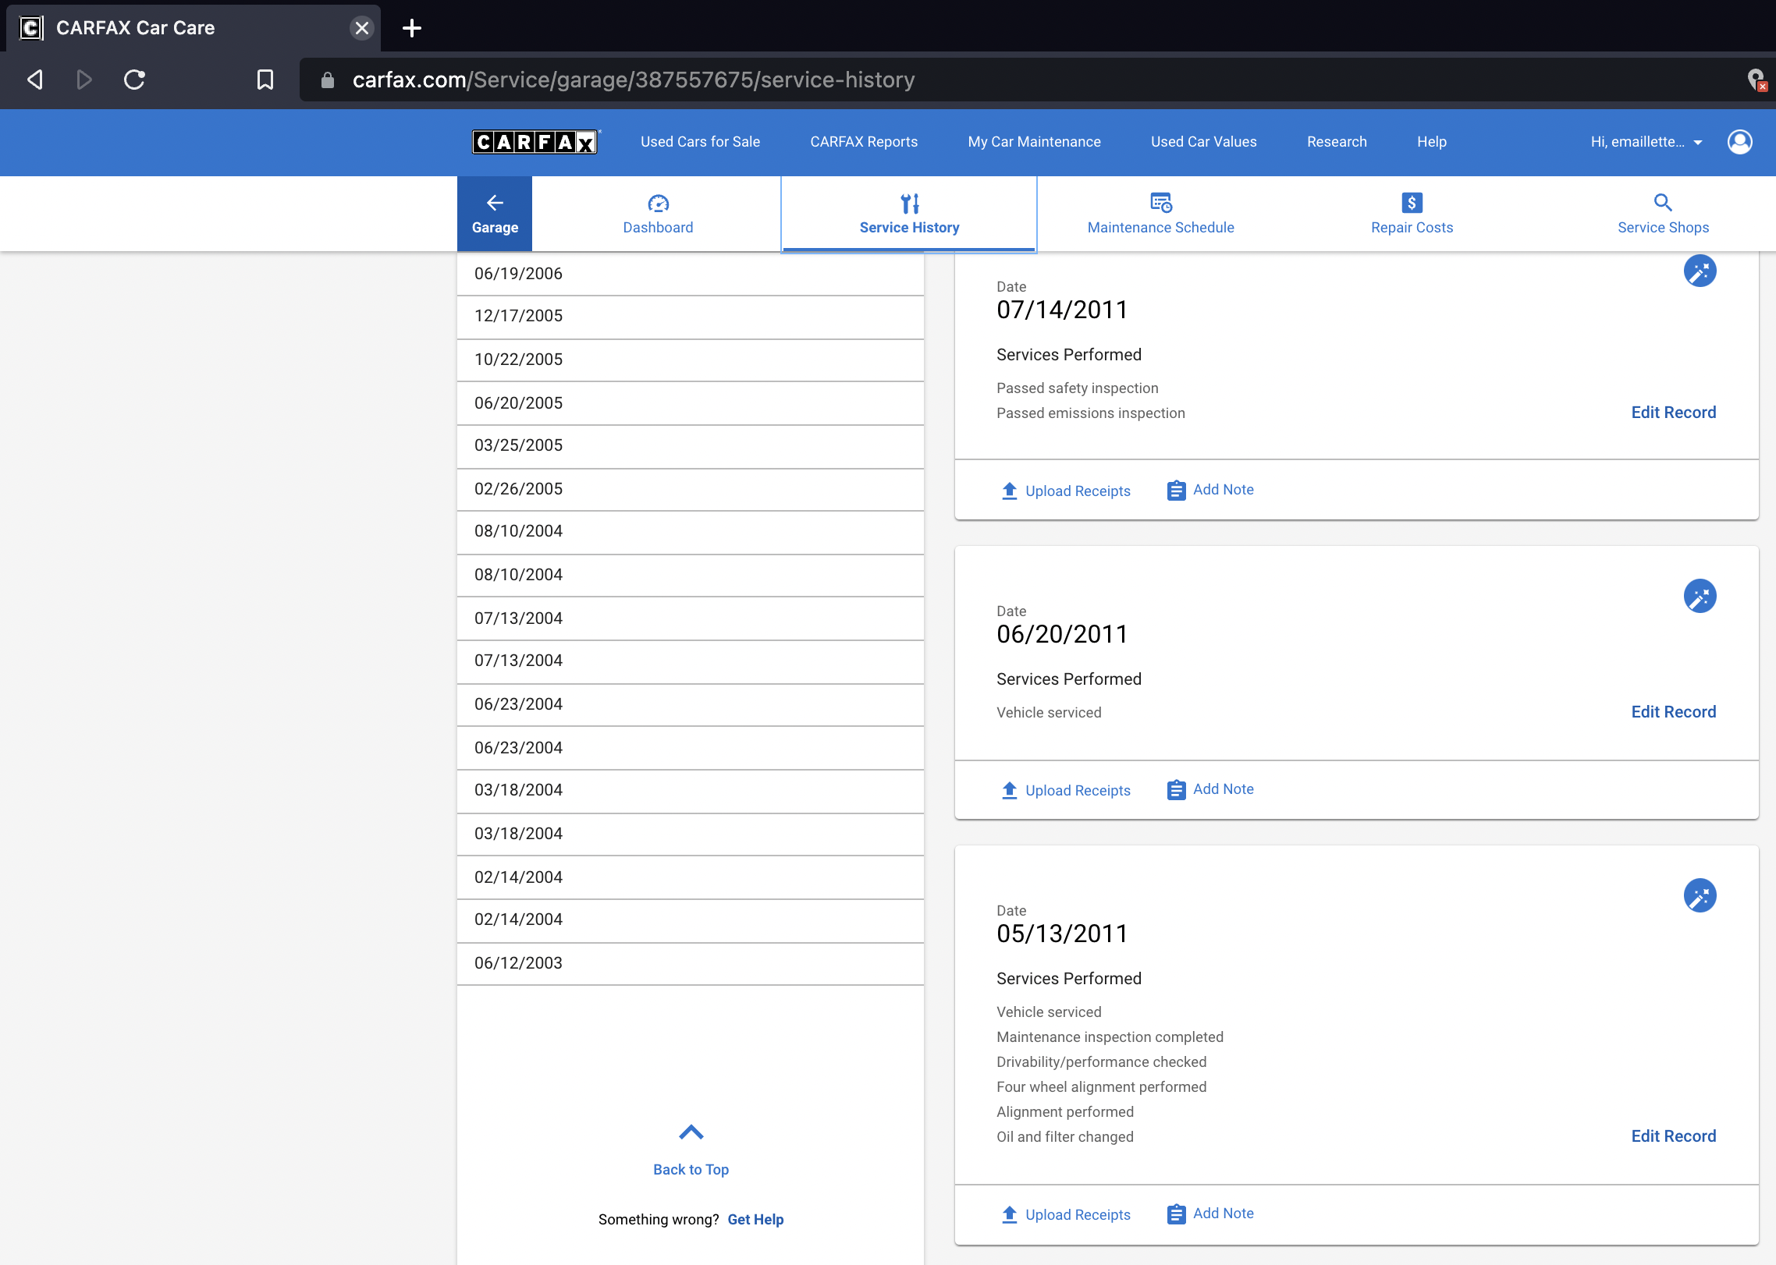Open the Repair Costs tab
The image size is (1776, 1265).
click(x=1412, y=214)
